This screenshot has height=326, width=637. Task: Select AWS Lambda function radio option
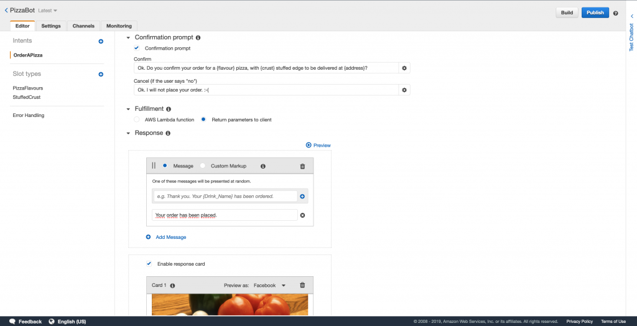(x=137, y=119)
